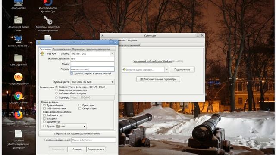Select Развернуть на весь экран radio option
This screenshot has height=155, width=276.
click(x=56, y=87)
